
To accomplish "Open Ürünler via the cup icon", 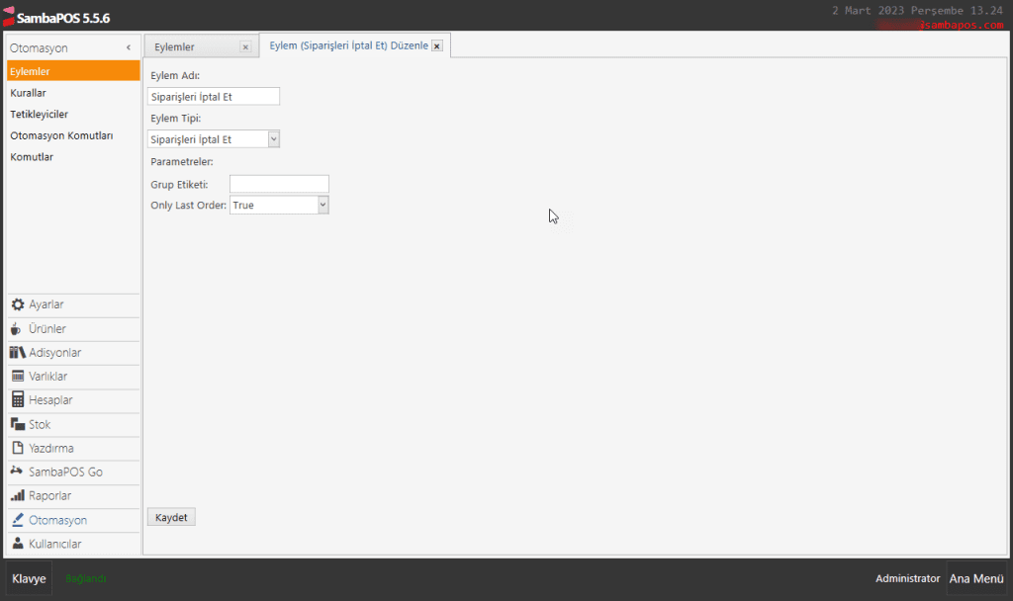I will 18,329.
